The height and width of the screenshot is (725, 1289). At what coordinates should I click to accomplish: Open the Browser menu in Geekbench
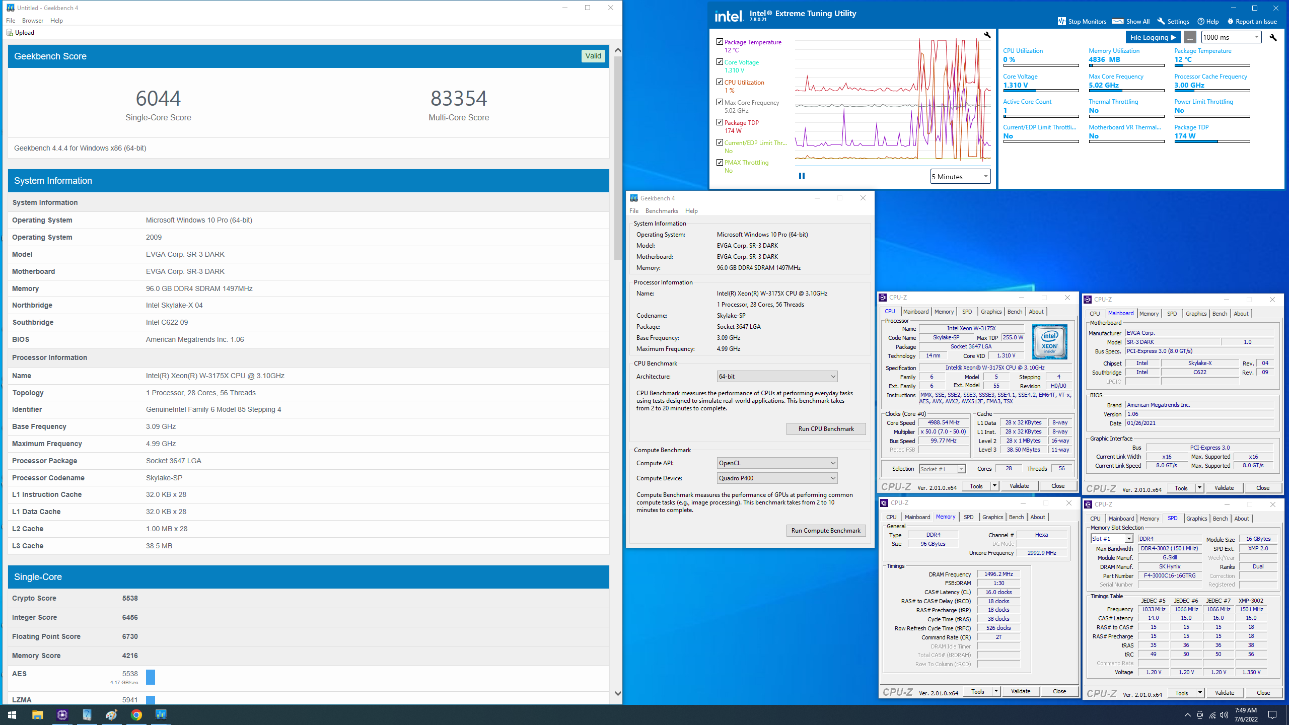33,21
